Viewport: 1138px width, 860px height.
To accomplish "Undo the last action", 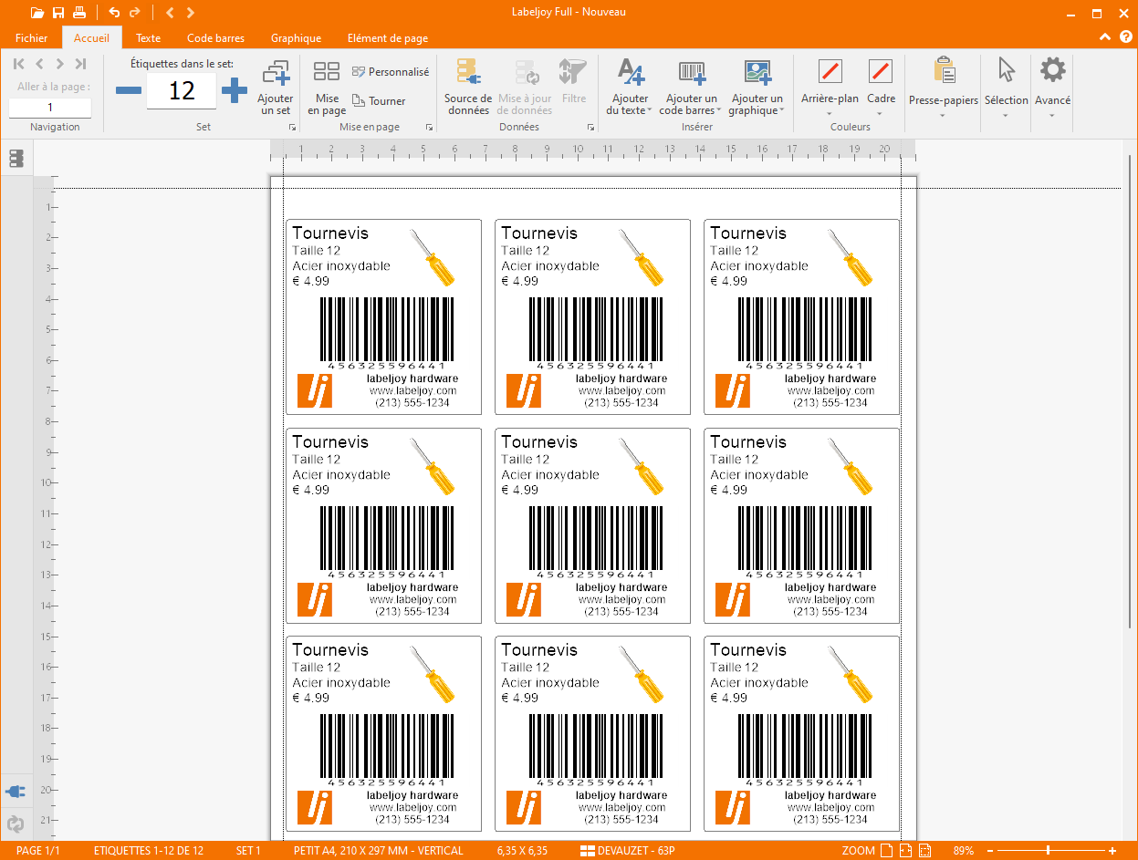I will (114, 13).
